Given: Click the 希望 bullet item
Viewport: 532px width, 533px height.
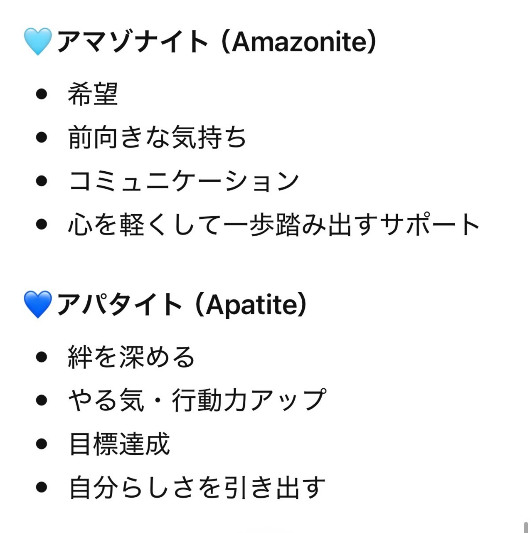Looking at the screenshot, I should click(x=93, y=94).
